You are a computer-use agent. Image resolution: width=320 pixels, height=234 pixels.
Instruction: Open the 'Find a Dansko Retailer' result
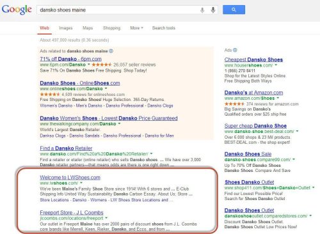[x=66, y=148]
